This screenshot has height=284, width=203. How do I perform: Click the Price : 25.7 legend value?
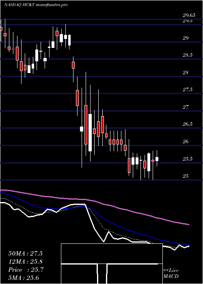26,270
